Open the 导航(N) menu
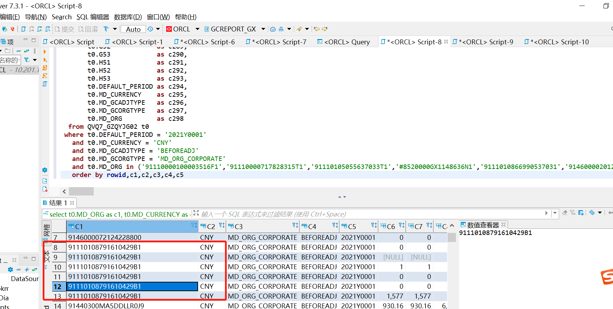613x309 pixels. [36, 17]
